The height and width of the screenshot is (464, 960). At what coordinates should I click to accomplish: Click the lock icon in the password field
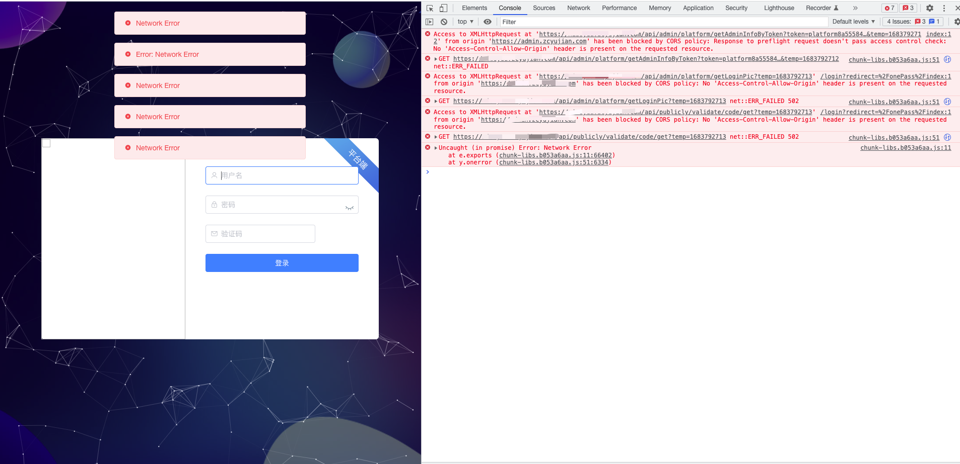click(x=214, y=205)
